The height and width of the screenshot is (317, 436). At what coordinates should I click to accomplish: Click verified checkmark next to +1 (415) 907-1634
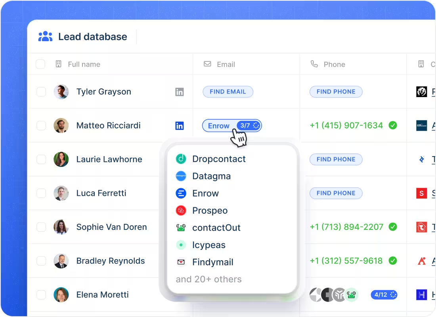pos(393,125)
